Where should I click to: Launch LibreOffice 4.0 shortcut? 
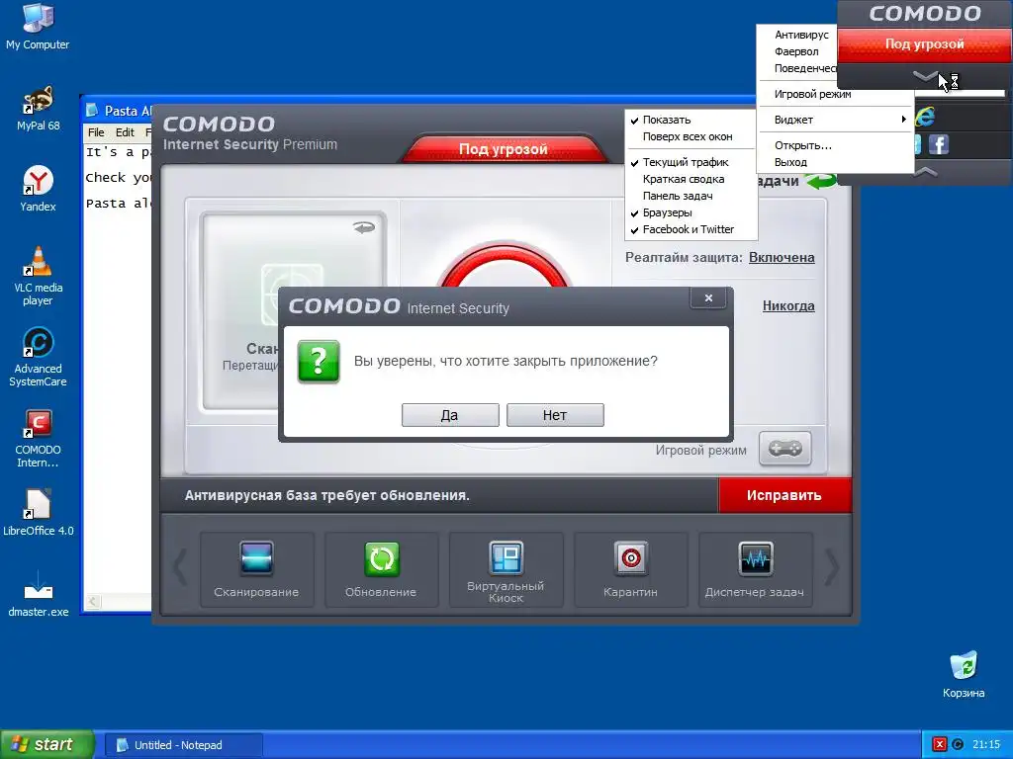click(x=38, y=513)
